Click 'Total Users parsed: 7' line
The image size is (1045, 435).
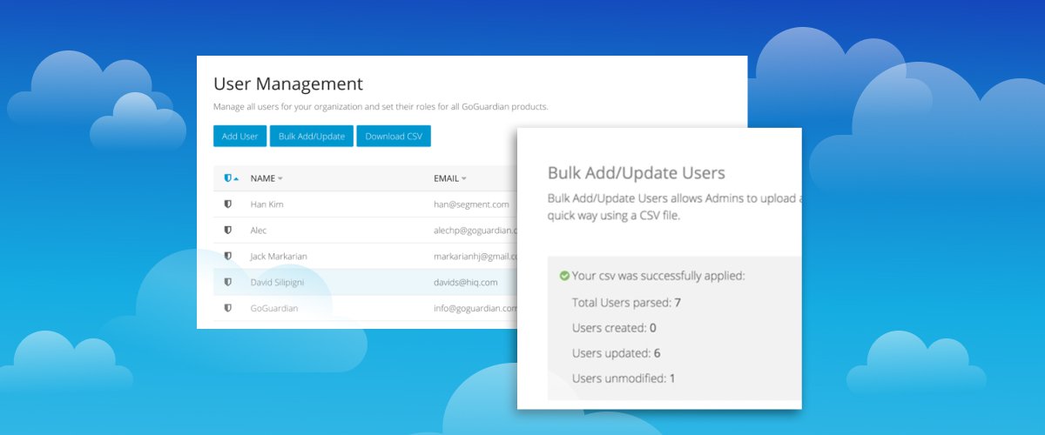tap(626, 303)
